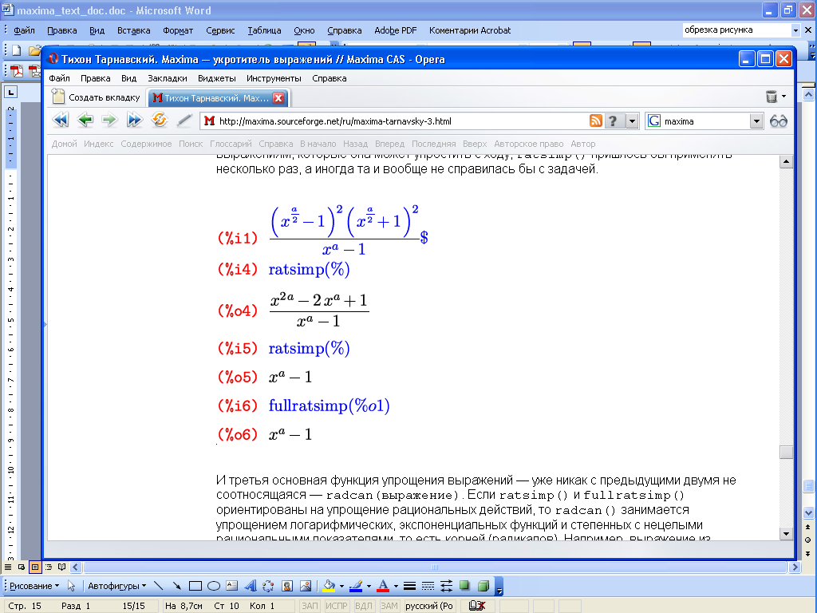Switch Word to outline view

49,567
